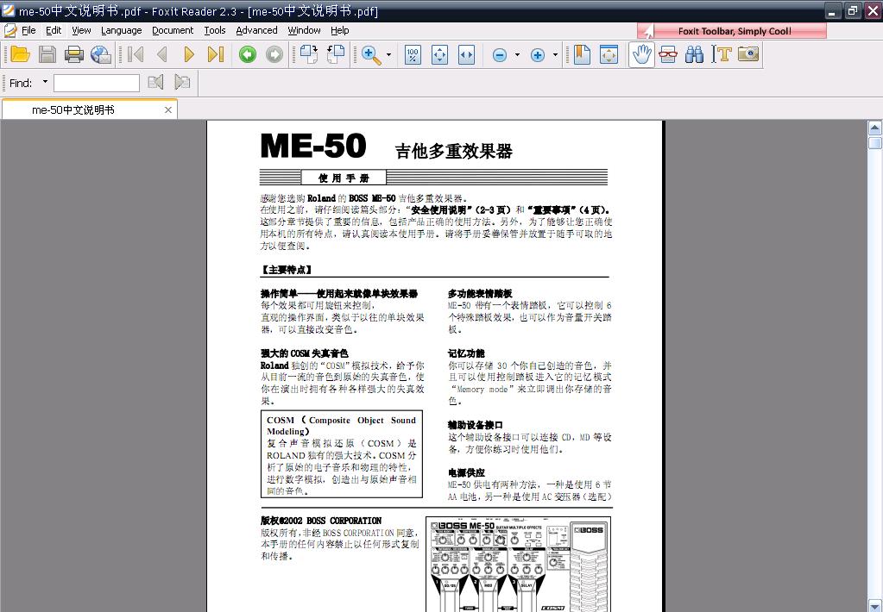Jump to the last page

[x=216, y=54]
